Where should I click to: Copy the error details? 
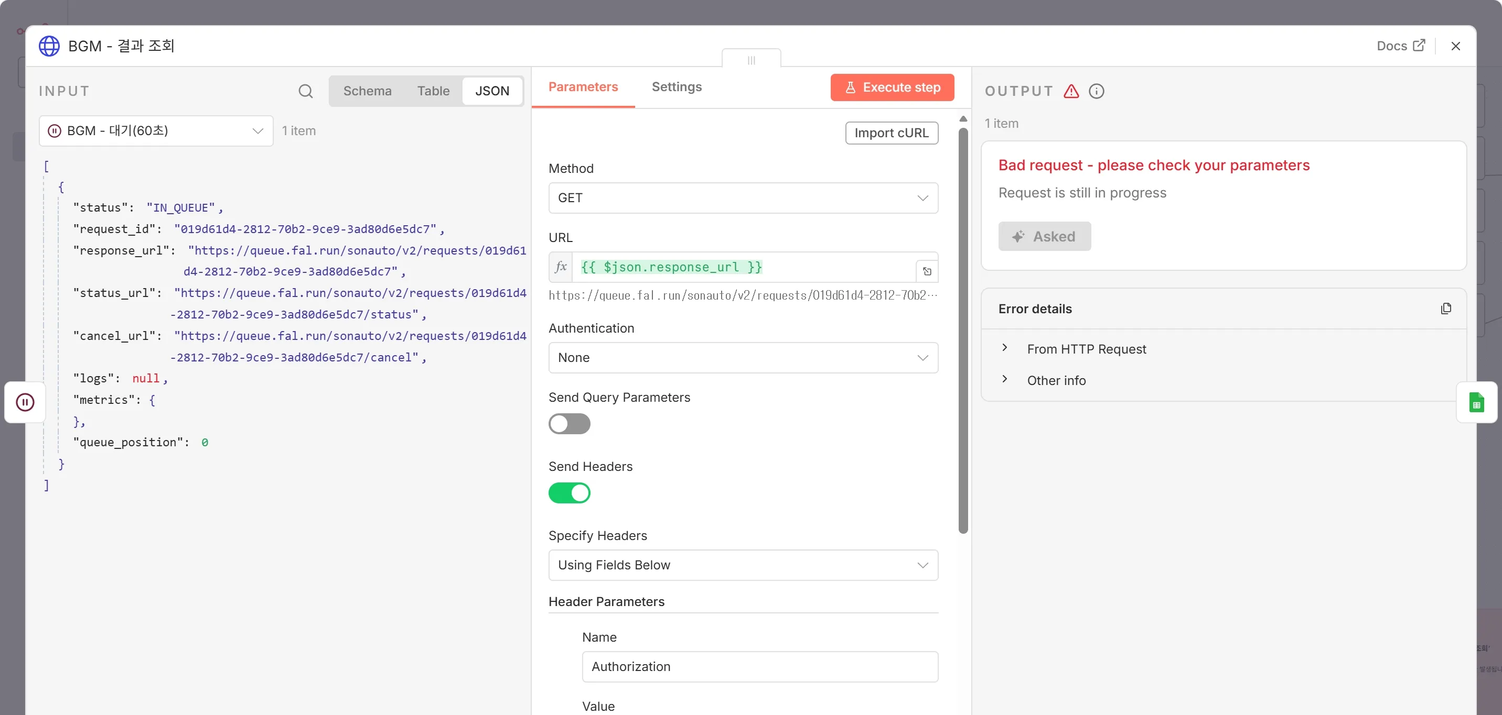[1446, 308]
